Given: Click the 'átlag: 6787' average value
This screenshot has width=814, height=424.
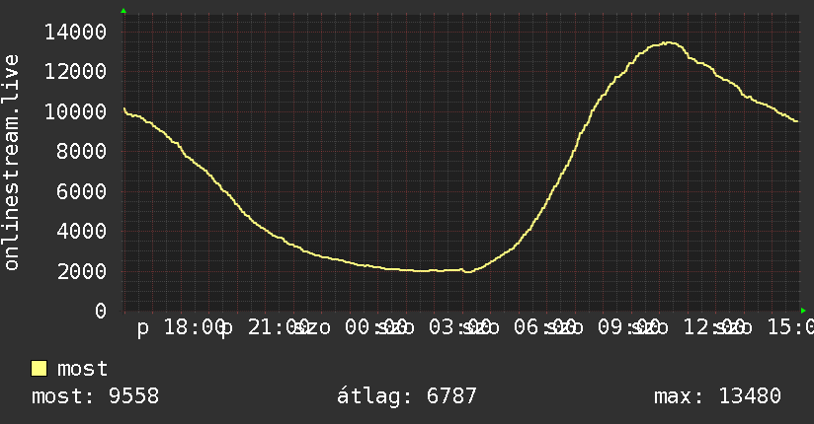Looking at the screenshot, I should [x=406, y=396].
